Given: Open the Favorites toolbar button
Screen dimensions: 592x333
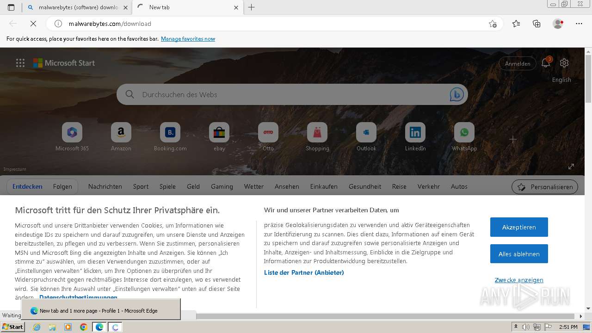Looking at the screenshot, I should click(x=516, y=24).
